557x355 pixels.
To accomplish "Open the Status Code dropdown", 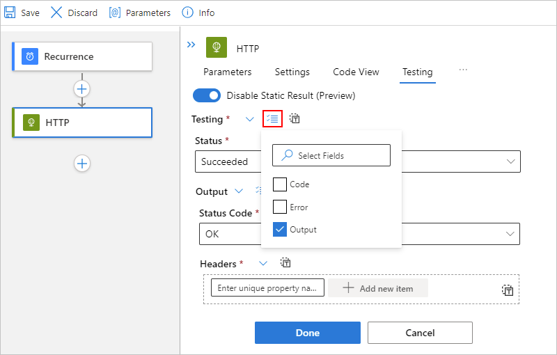I will click(512, 234).
